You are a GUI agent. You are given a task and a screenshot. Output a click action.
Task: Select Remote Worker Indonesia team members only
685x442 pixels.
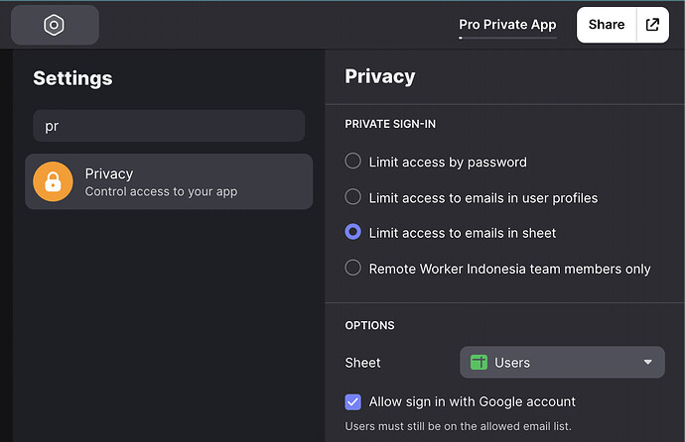coord(352,269)
